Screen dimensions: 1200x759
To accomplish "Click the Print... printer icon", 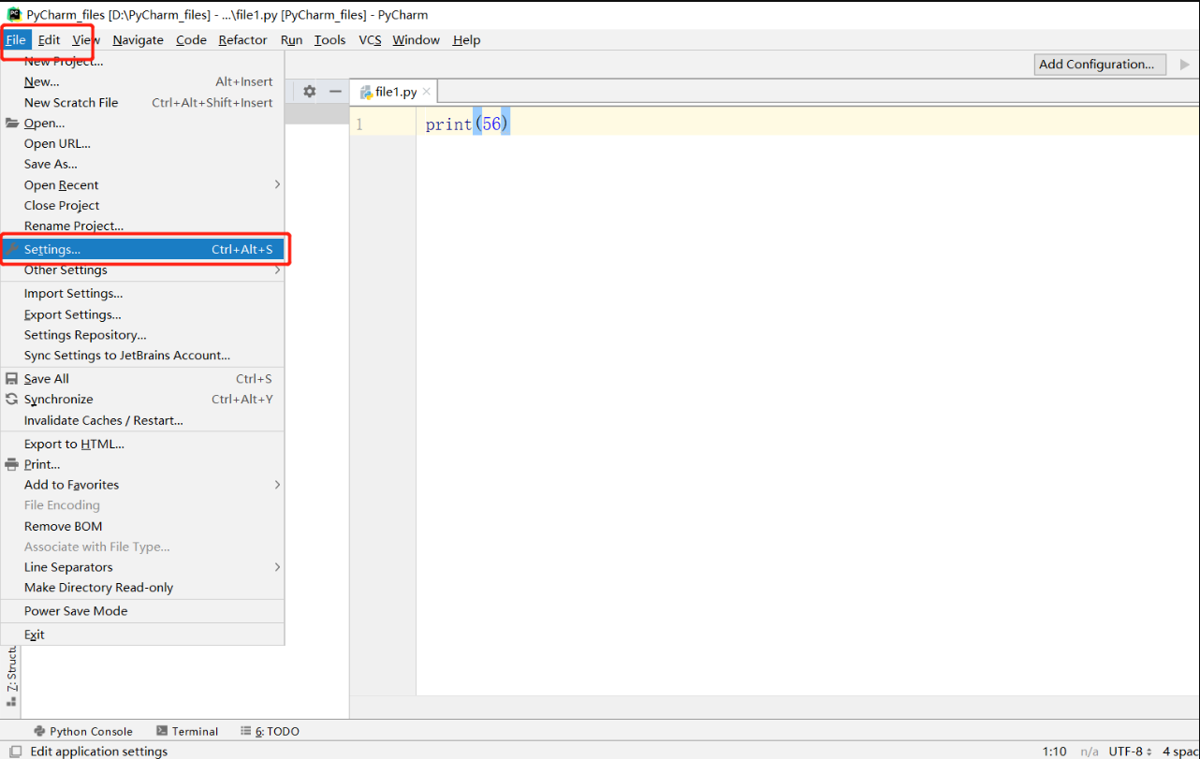I will tap(12, 464).
